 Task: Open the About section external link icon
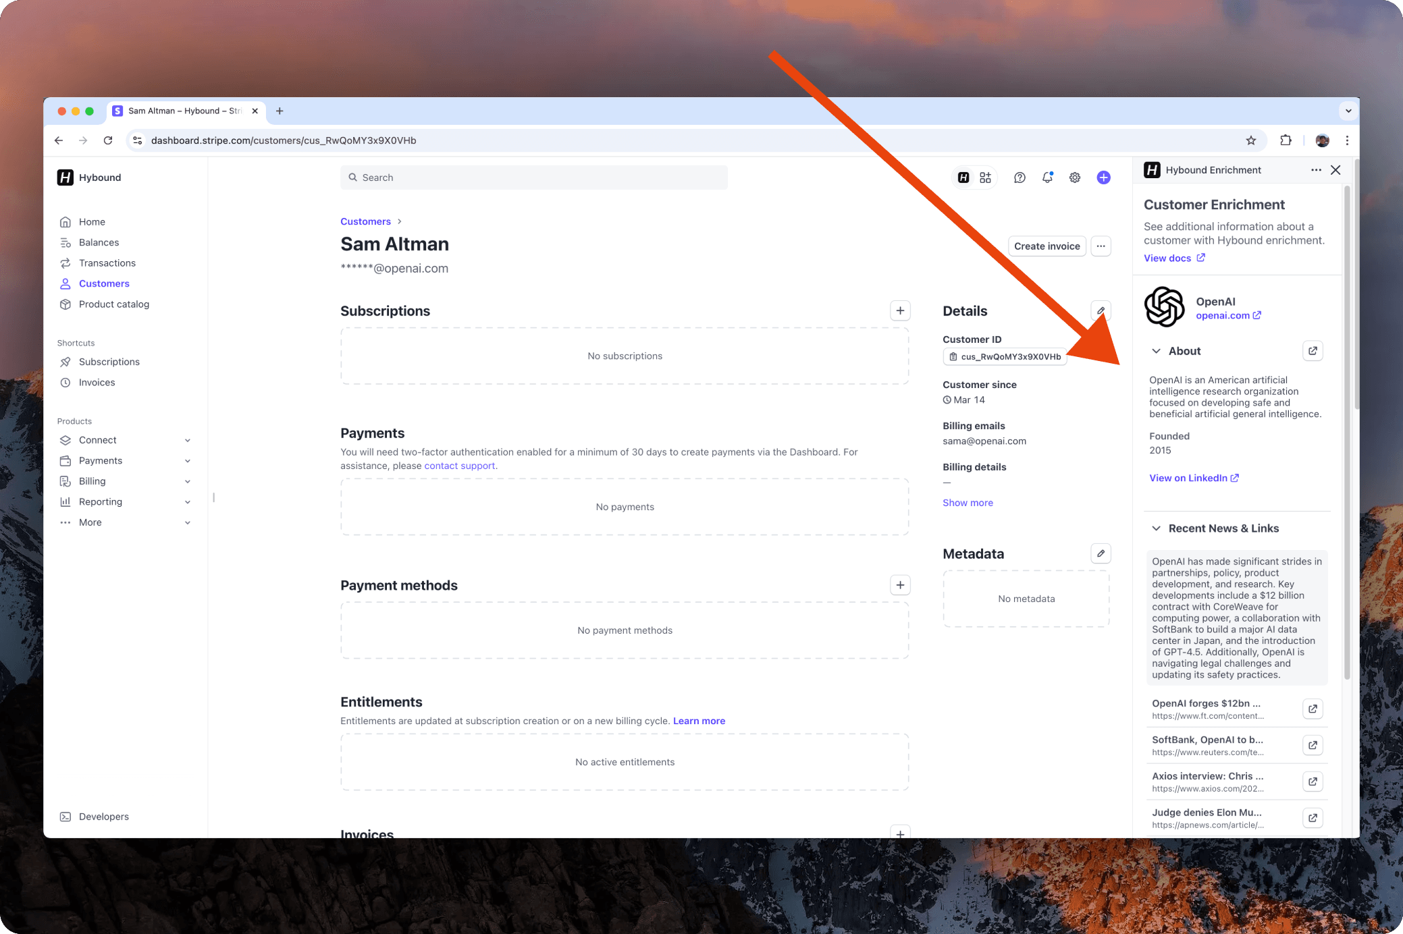[x=1313, y=351]
